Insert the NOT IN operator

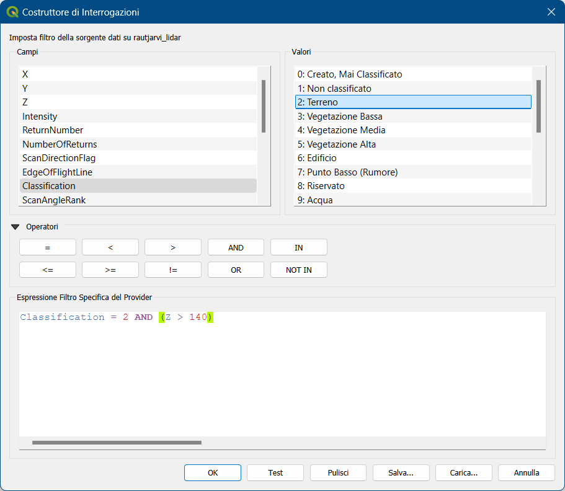[x=299, y=270]
